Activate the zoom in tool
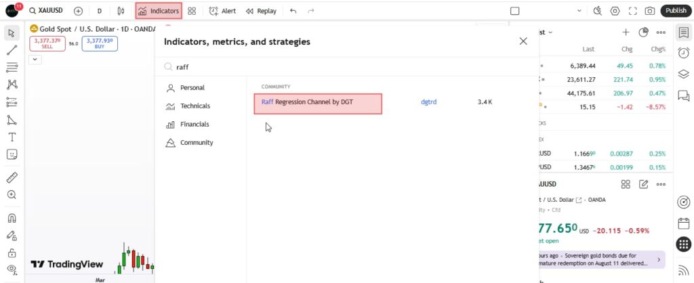Image resolution: width=694 pixels, height=283 pixels. (12, 194)
